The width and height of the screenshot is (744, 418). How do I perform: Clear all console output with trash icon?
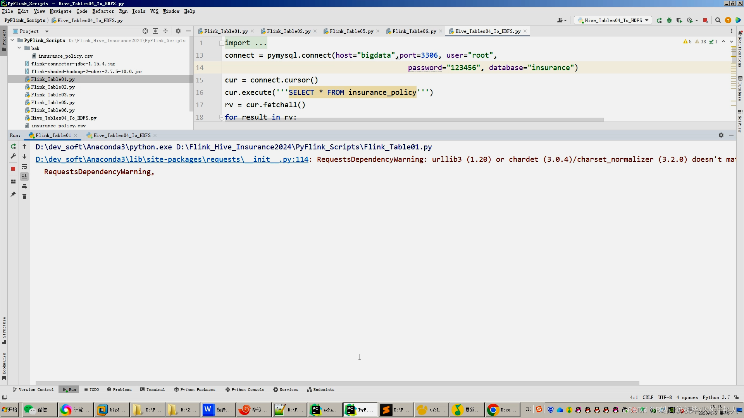pyautogui.click(x=24, y=197)
